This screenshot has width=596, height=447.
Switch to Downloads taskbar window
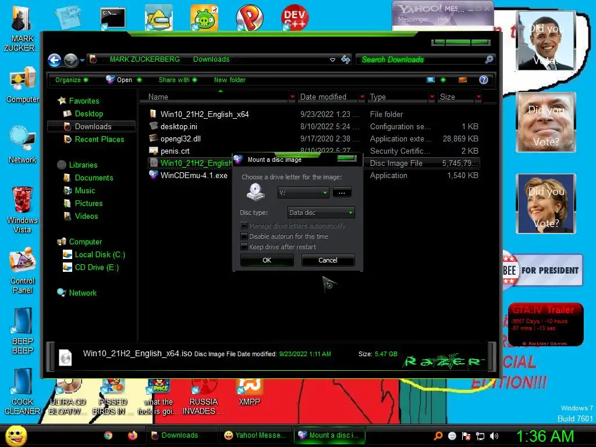pos(182,435)
